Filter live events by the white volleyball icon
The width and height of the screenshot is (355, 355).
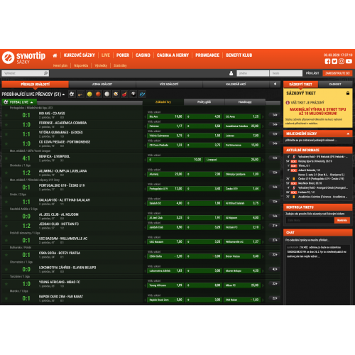click(107, 94)
